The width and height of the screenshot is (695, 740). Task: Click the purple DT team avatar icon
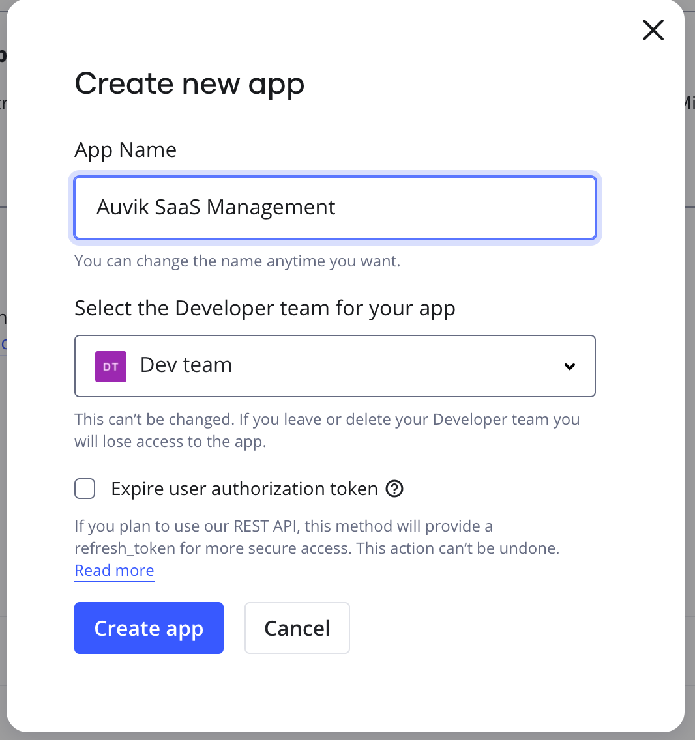pos(111,367)
